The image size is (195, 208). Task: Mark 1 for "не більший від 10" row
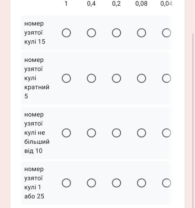(x=66, y=133)
